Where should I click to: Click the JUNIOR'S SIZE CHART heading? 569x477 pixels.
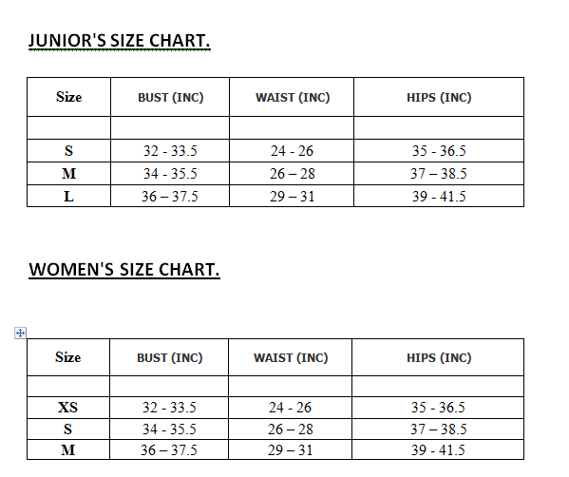click(x=120, y=41)
